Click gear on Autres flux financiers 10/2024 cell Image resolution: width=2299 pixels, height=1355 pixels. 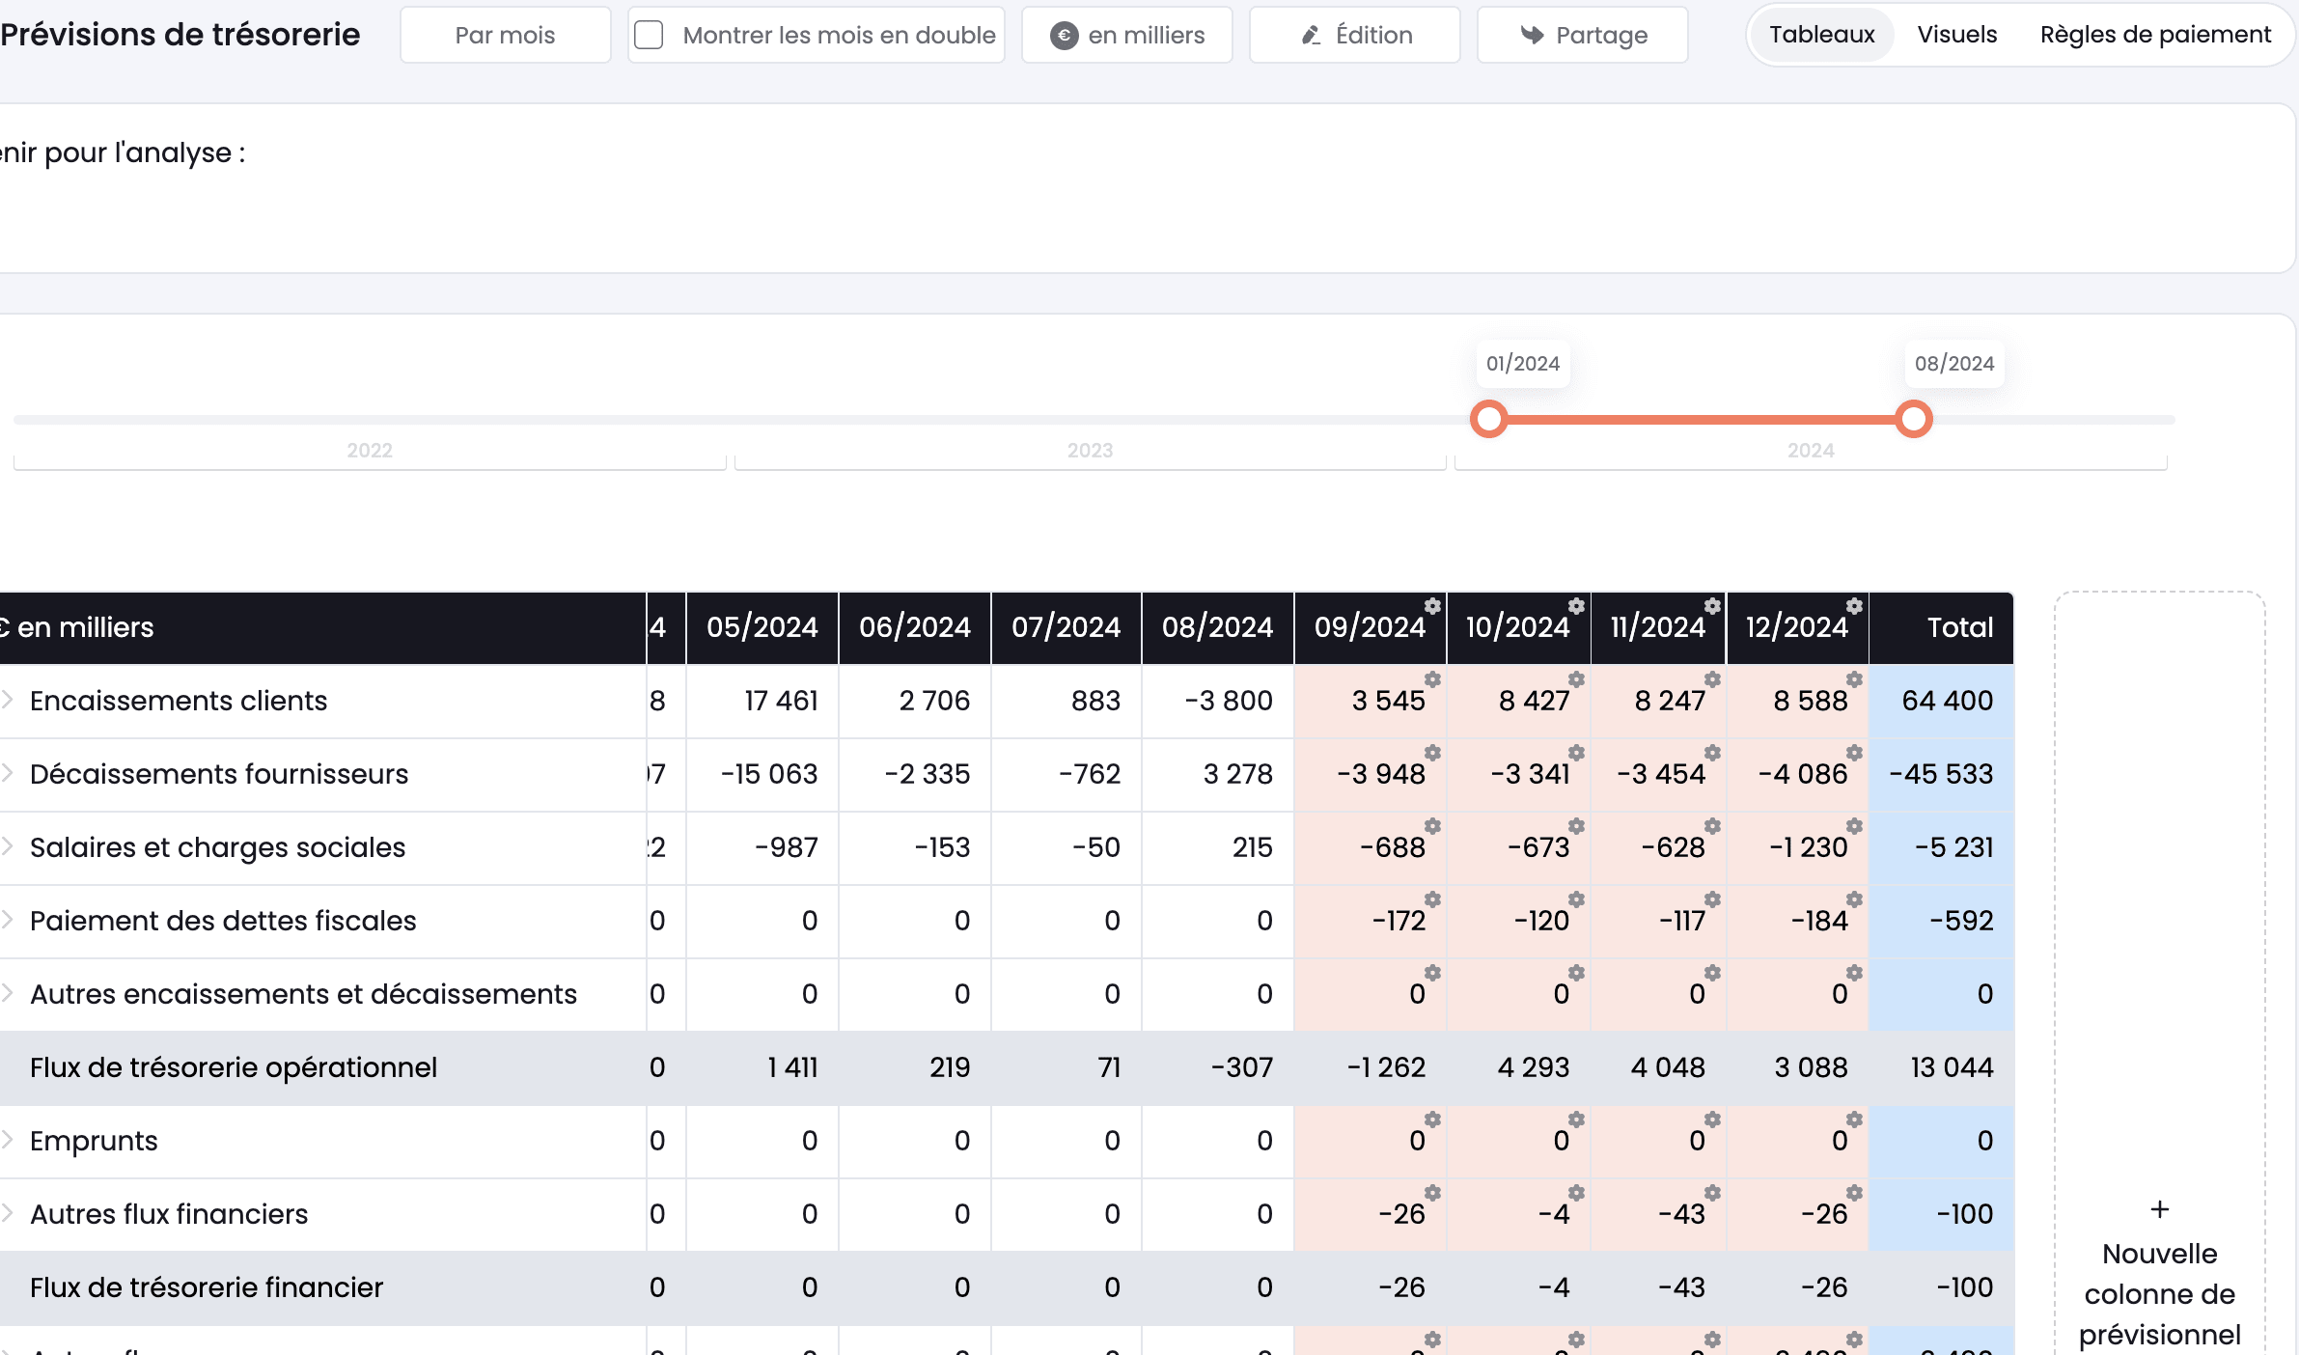[x=1576, y=1193]
